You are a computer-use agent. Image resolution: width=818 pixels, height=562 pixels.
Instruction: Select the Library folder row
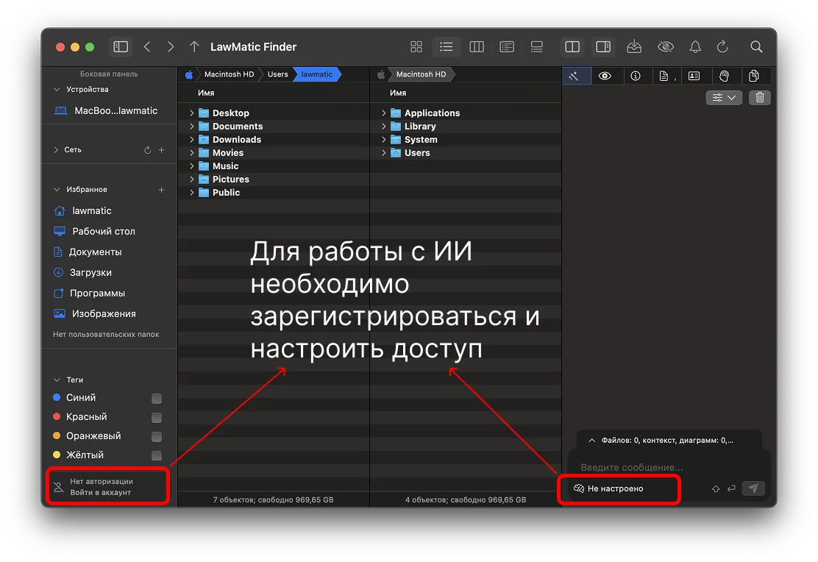[466, 127]
